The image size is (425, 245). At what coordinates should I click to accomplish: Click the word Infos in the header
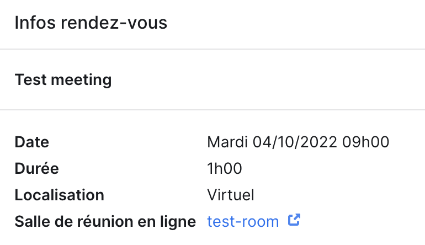pyautogui.click(x=35, y=23)
